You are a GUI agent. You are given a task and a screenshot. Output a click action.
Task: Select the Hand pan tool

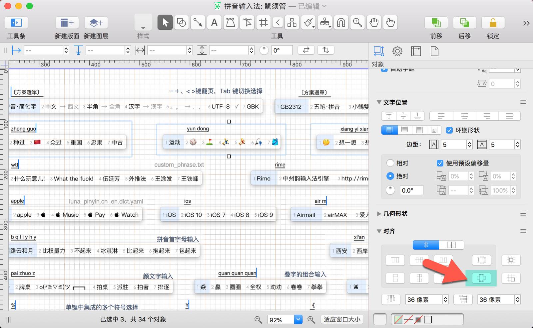pos(374,23)
